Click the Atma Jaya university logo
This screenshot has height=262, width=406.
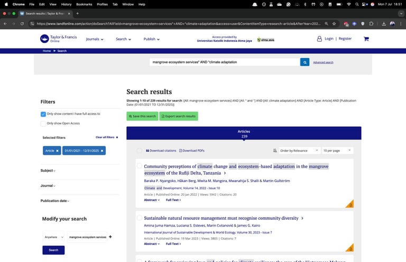[266, 40]
